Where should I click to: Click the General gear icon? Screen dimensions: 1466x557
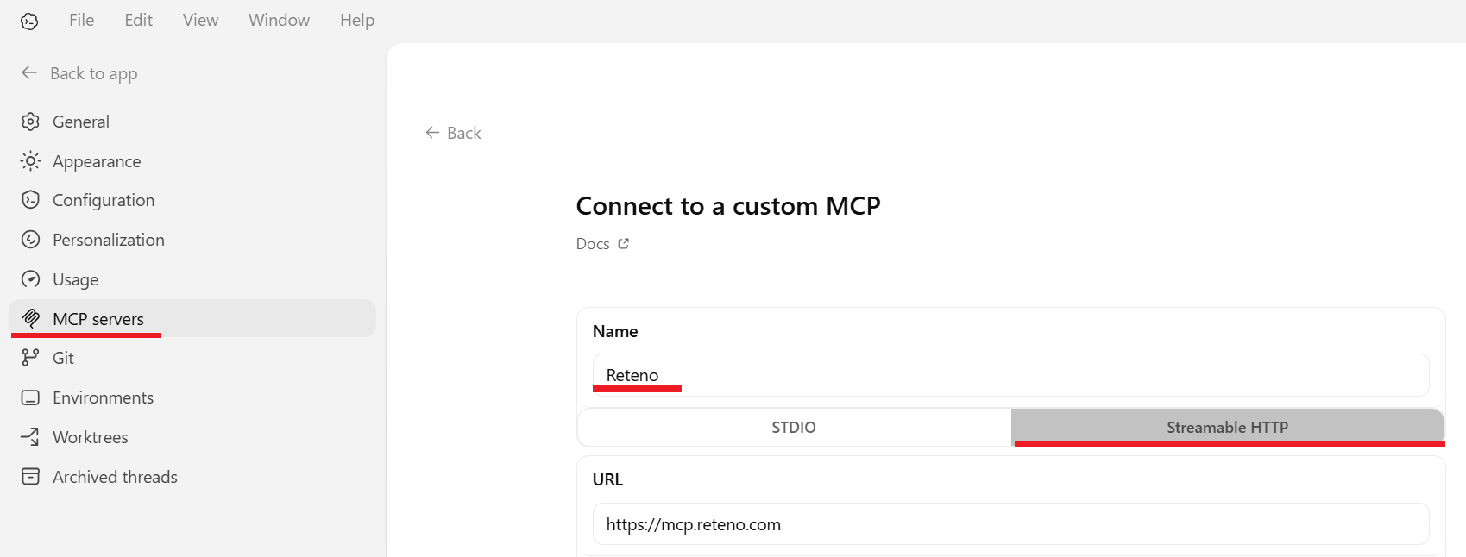tap(31, 122)
